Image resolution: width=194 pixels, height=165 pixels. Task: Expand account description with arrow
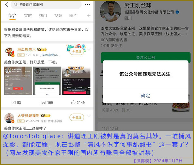coord(187,34)
